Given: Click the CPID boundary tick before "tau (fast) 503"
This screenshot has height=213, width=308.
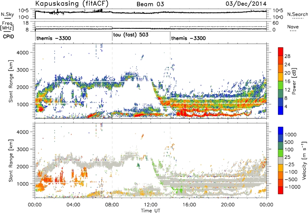Looking at the screenshot, I should pos(112,36).
